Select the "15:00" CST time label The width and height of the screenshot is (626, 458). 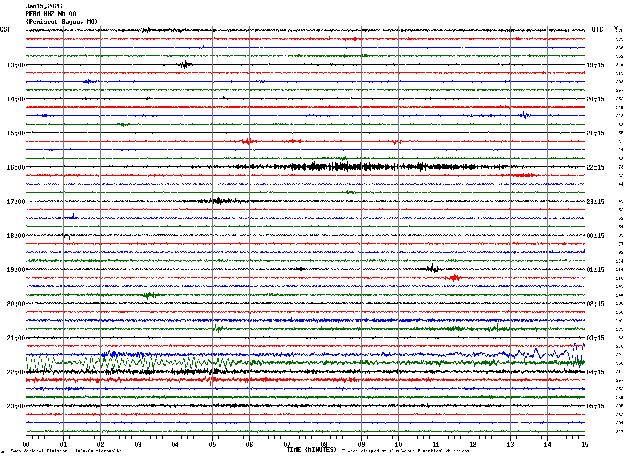[16, 133]
